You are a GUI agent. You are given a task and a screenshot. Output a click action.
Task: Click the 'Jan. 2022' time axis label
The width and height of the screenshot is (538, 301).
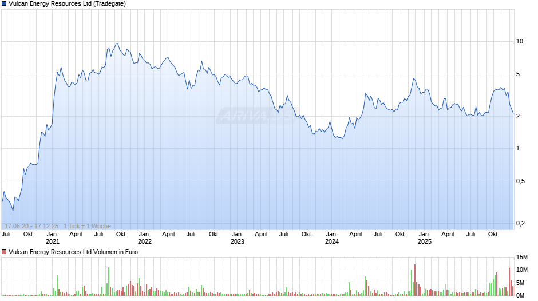click(x=145, y=238)
